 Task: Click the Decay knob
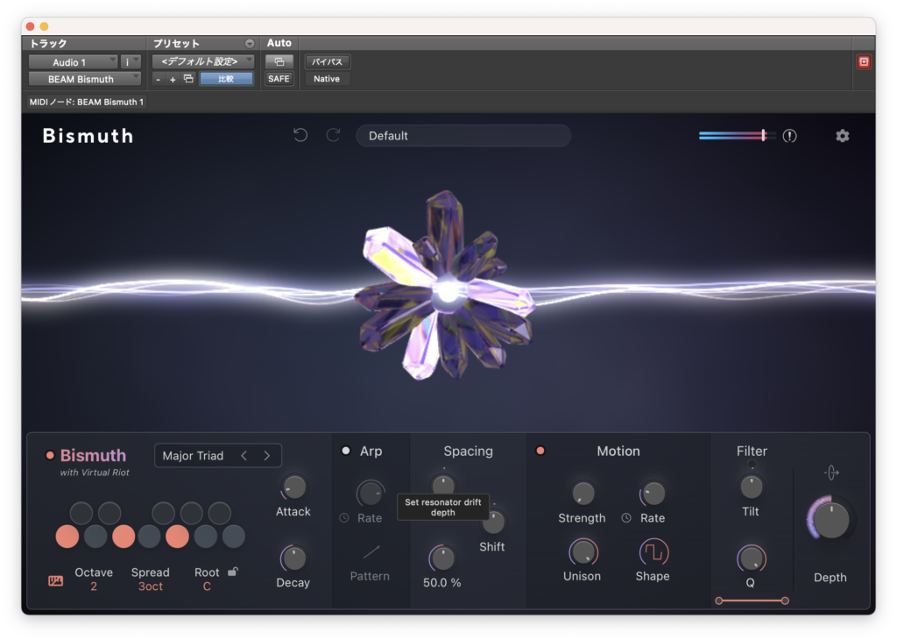[293, 558]
